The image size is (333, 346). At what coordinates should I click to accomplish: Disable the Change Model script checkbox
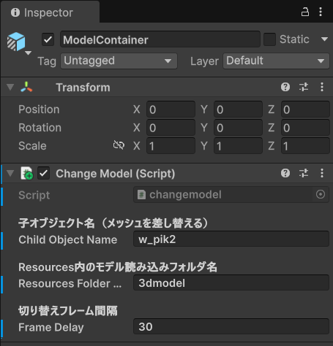[x=44, y=173]
